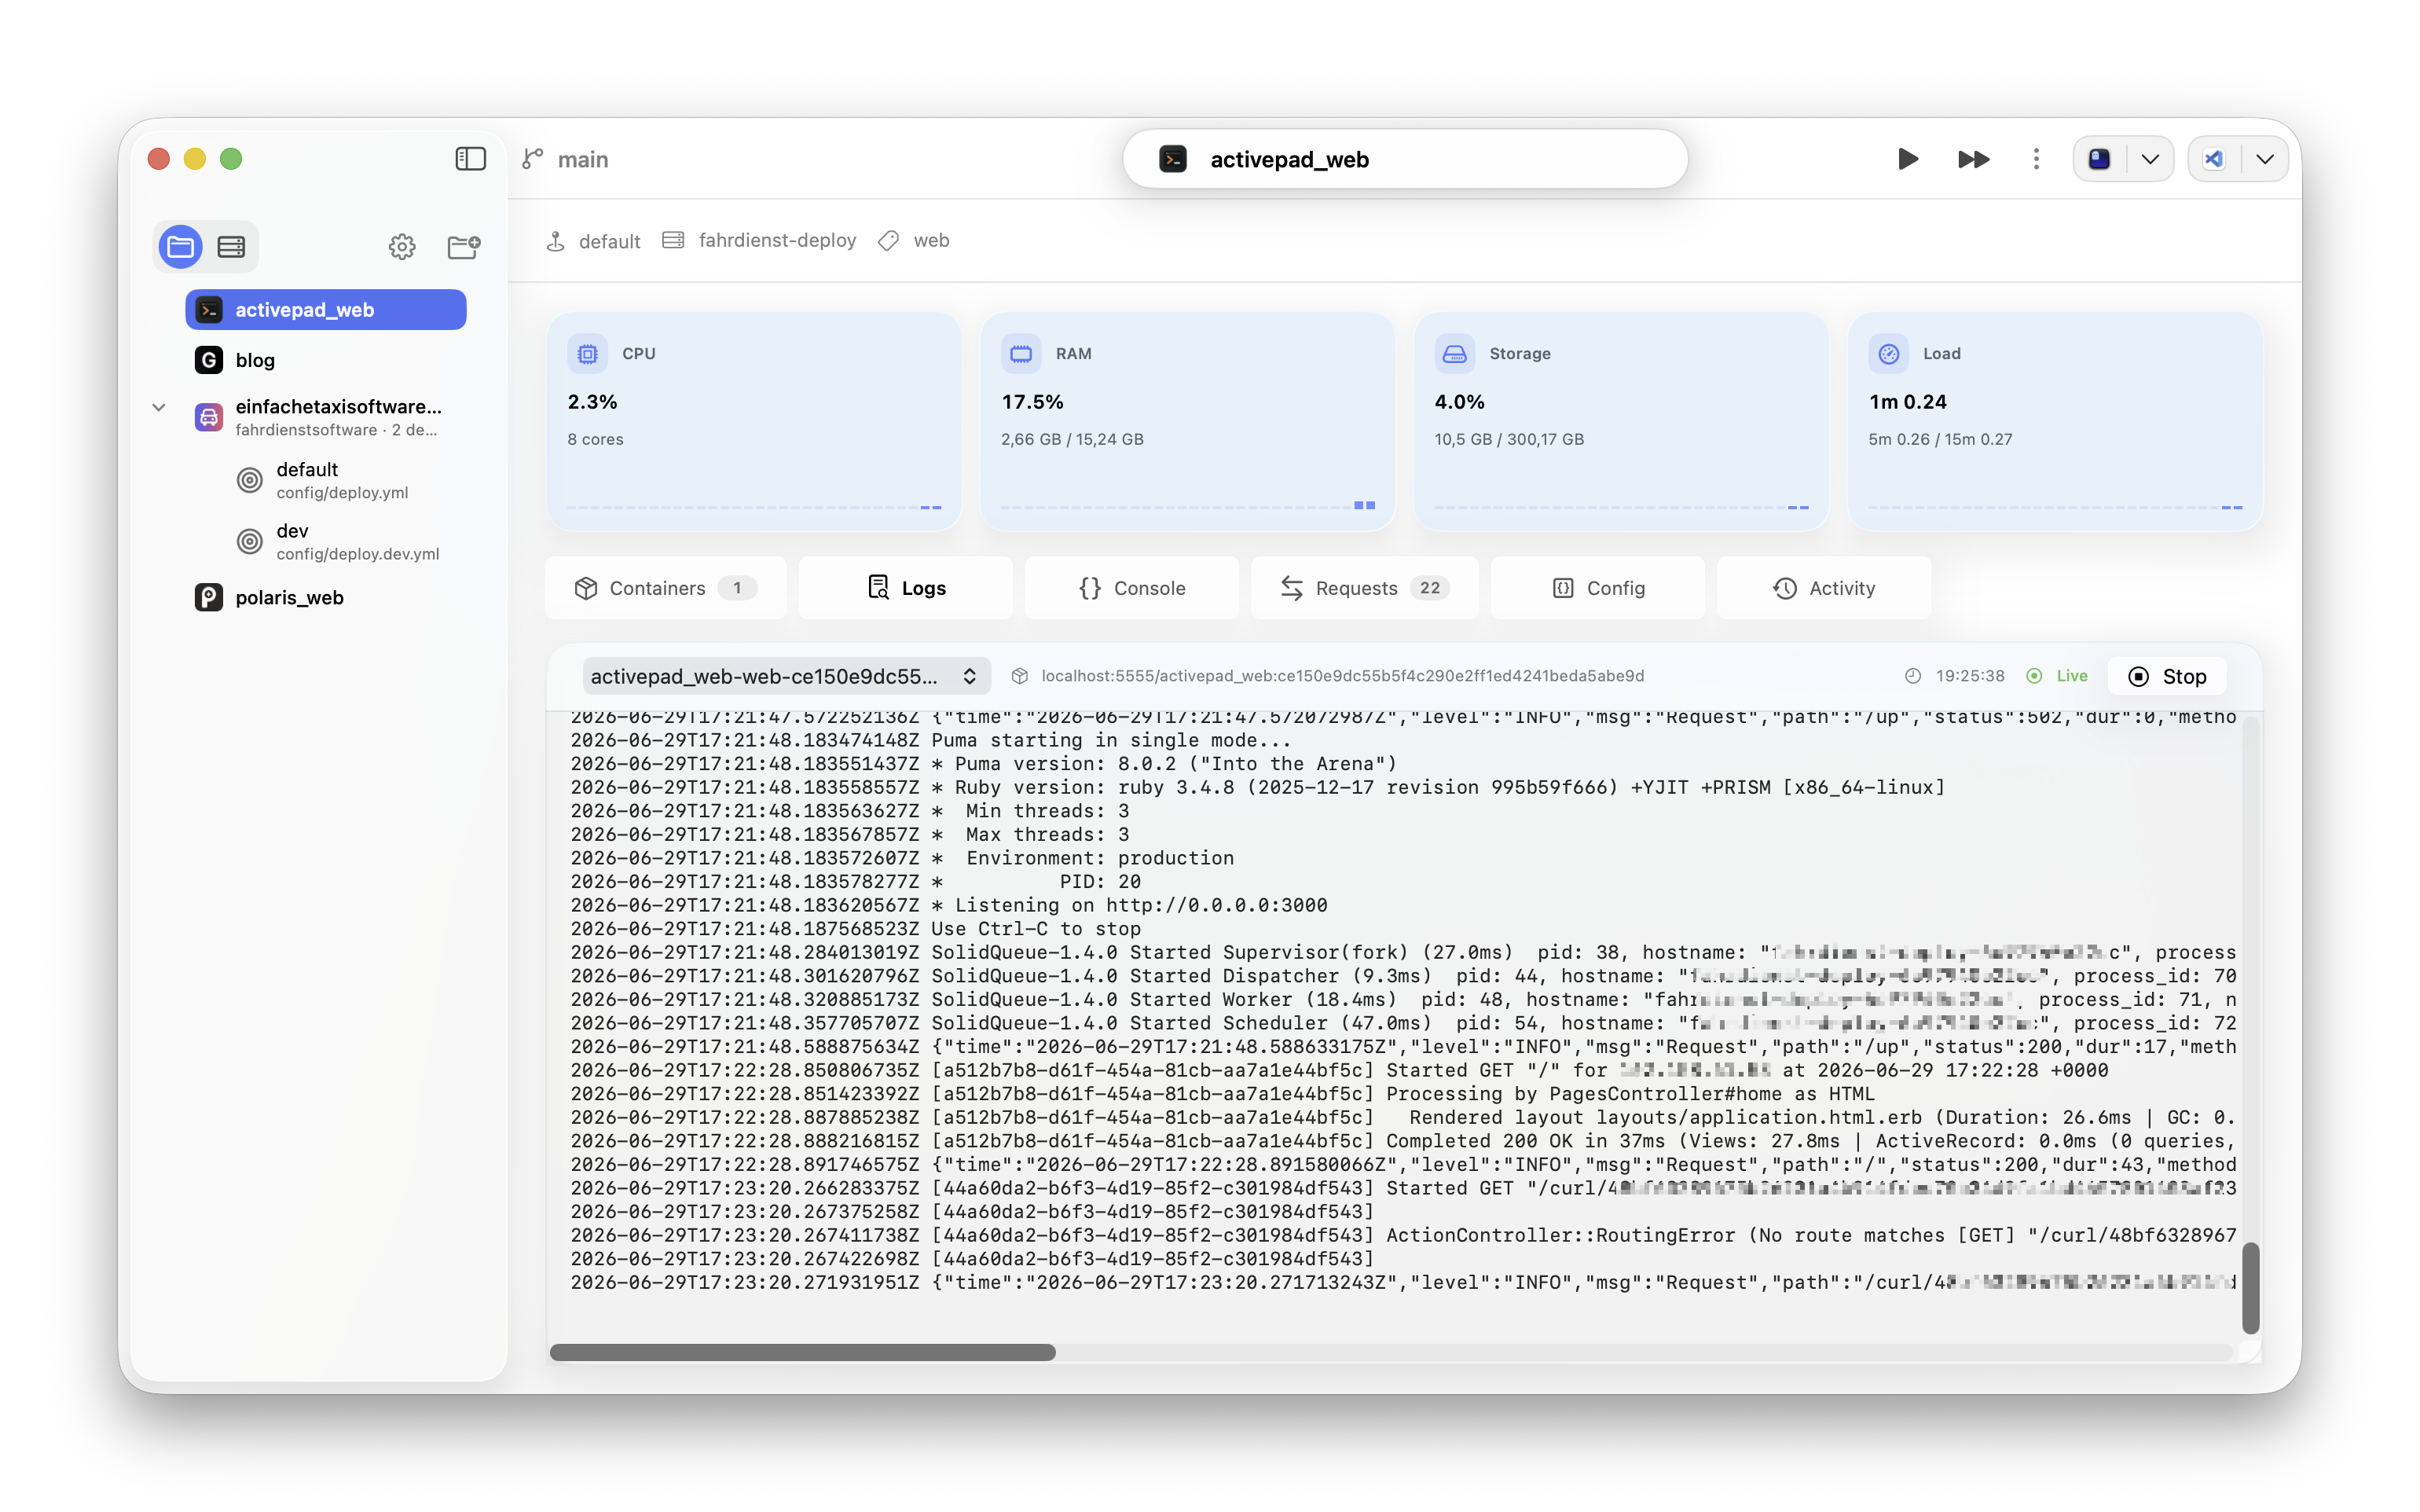This screenshot has width=2420, height=1512.
Task: Click the Live status indicator
Action: pos(2057,676)
